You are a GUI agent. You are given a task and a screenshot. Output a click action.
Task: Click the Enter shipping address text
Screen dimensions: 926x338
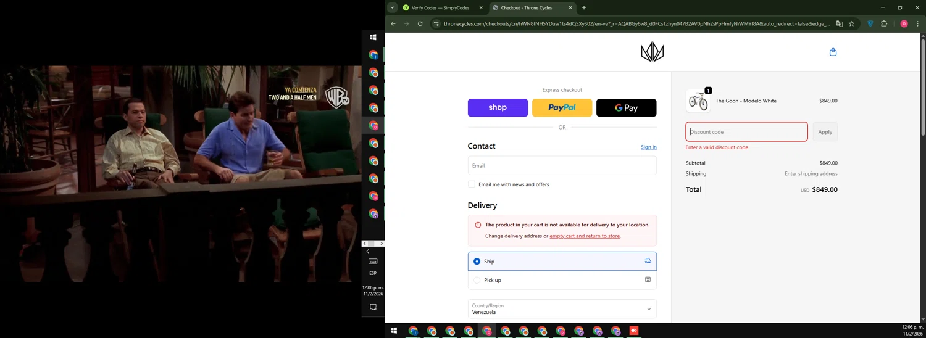click(811, 173)
